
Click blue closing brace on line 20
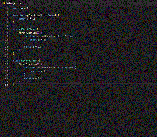(25, 75)
